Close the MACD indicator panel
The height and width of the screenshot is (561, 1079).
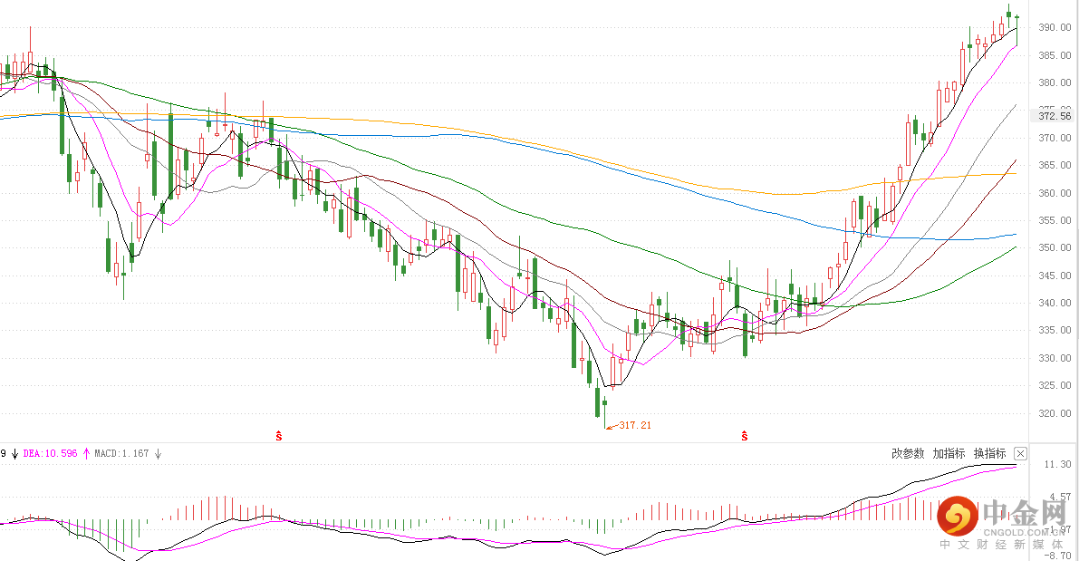click(x=1020, y=454)
